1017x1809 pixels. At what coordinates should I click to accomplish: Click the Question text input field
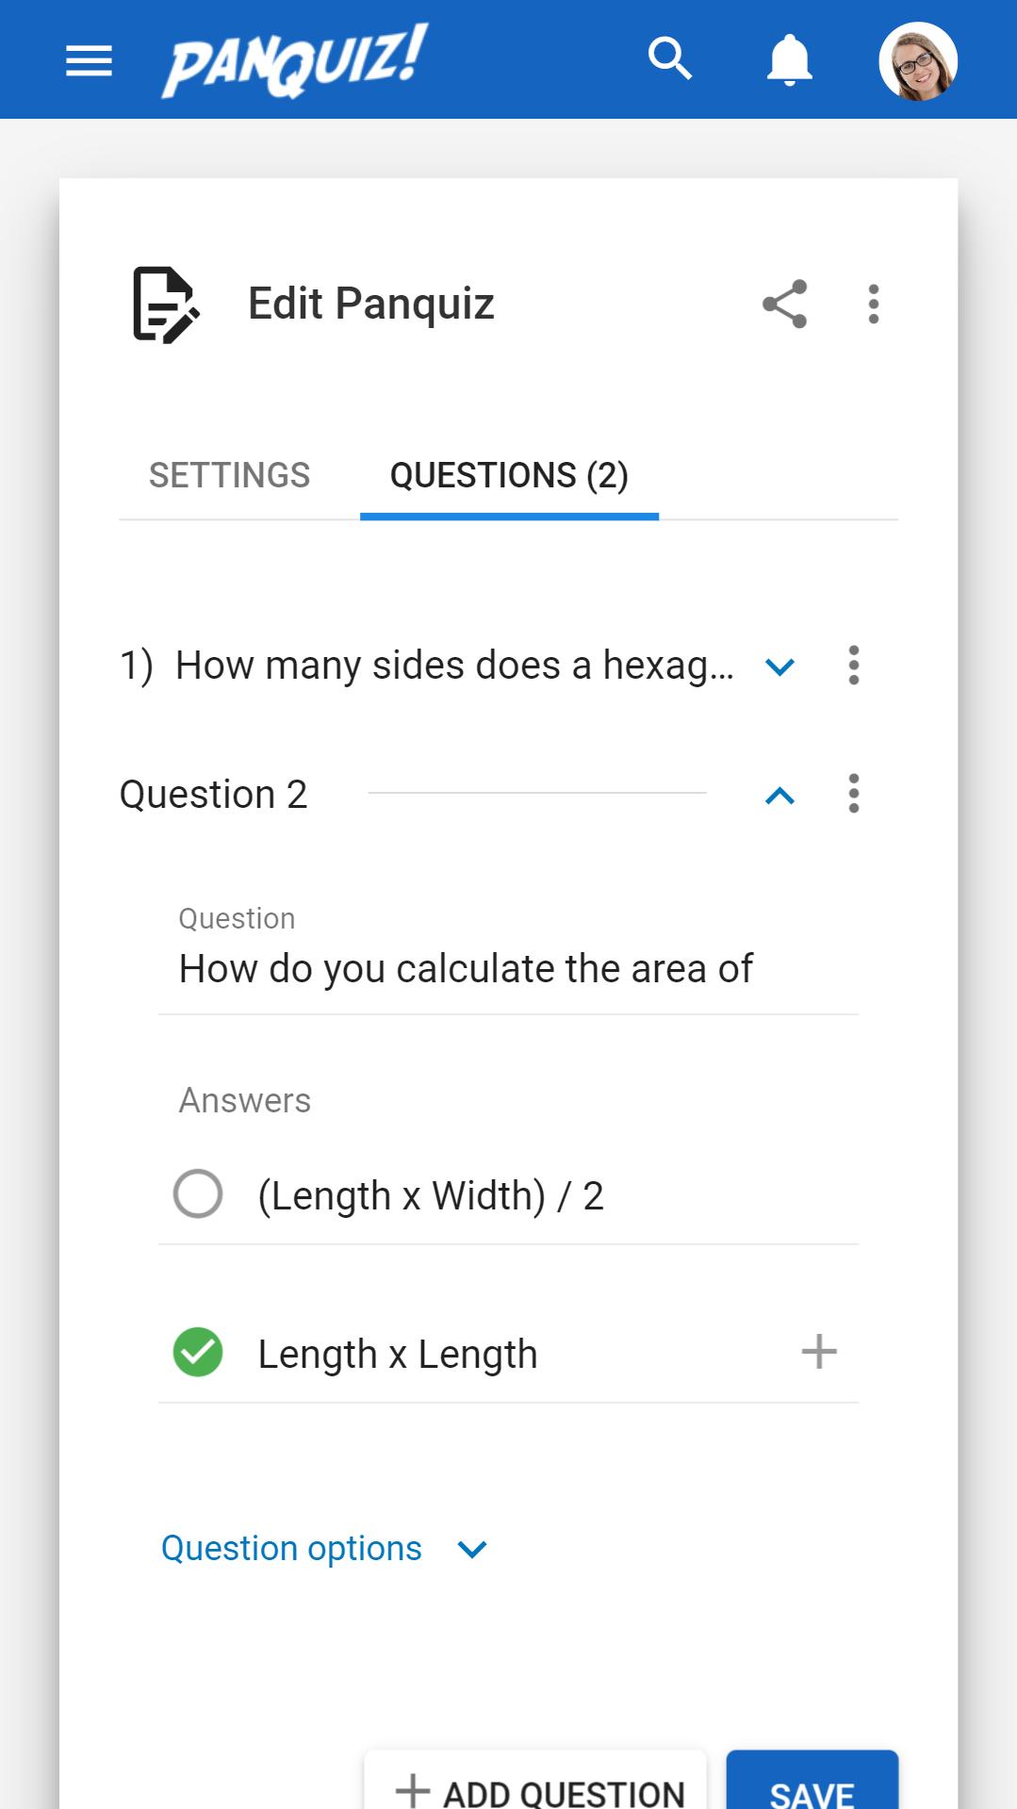[x=507, y=969]
